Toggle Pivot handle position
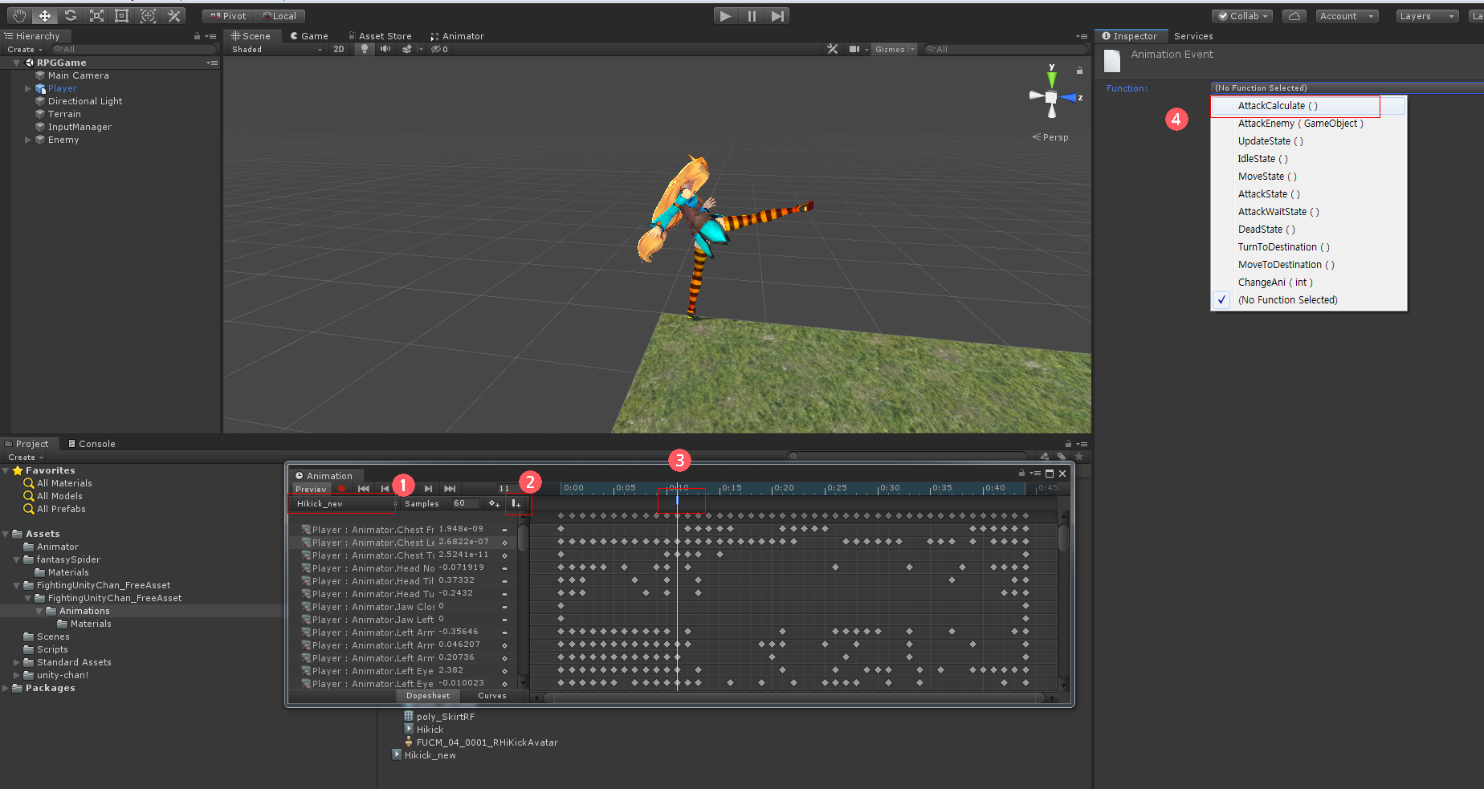The height and width of the screenshot is (789, 1484). [228, 16]
